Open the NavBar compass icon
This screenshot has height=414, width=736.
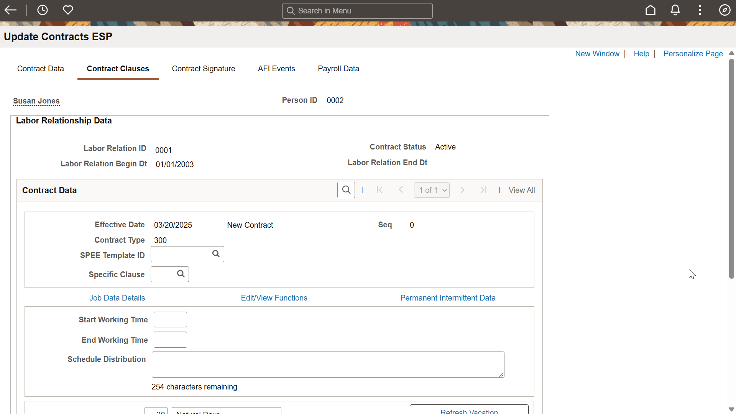pos(725,10)
